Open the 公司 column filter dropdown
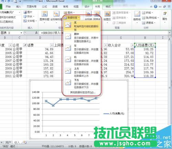This screenshot has height=149, width=172. click(25, 45)
